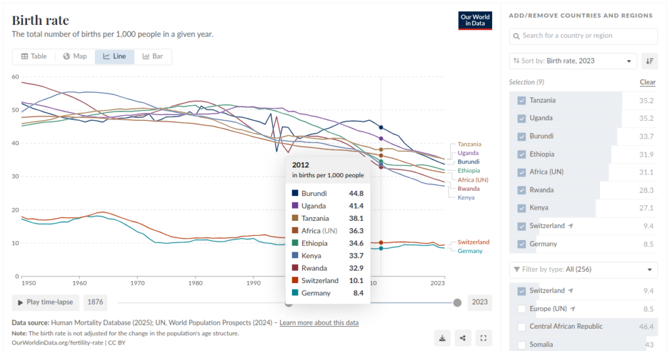The width and height of the screenshot is (670, 351).
Task: Clear all selected countries
Action: [647, 82]
